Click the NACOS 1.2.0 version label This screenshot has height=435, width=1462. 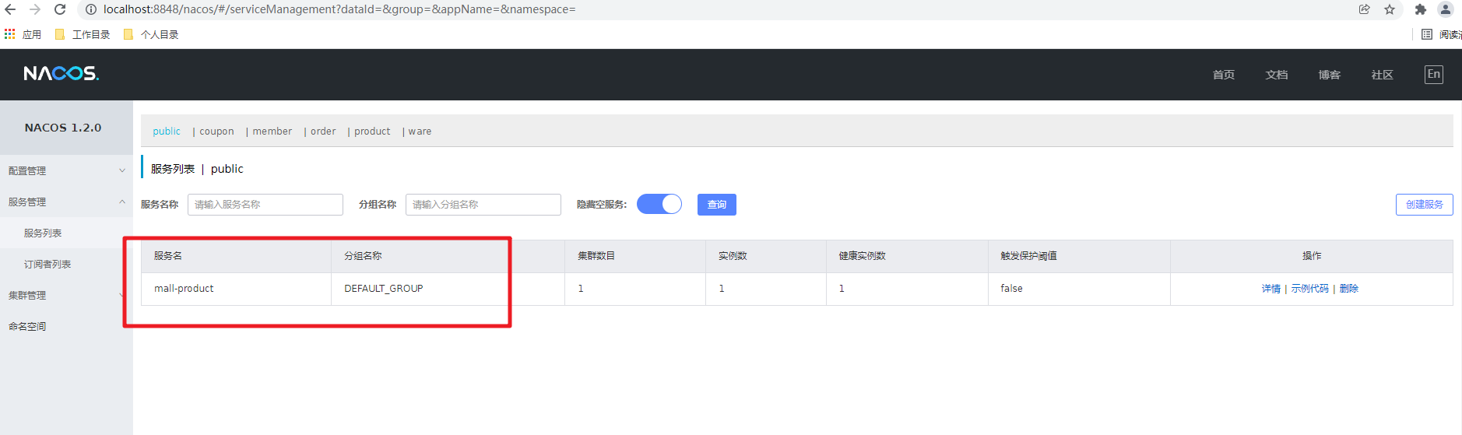(63, 128)
